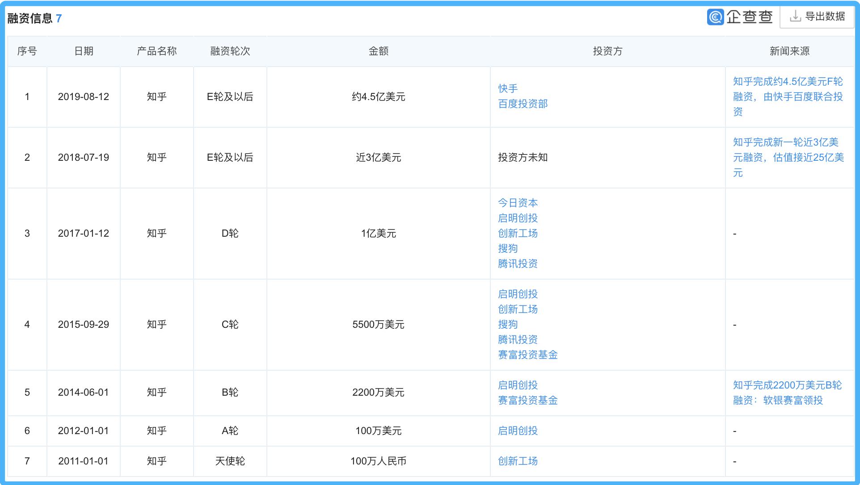Open 搜狗 link in the C轮 row
The height and width of the screenshot is (485, 860).
508,325
